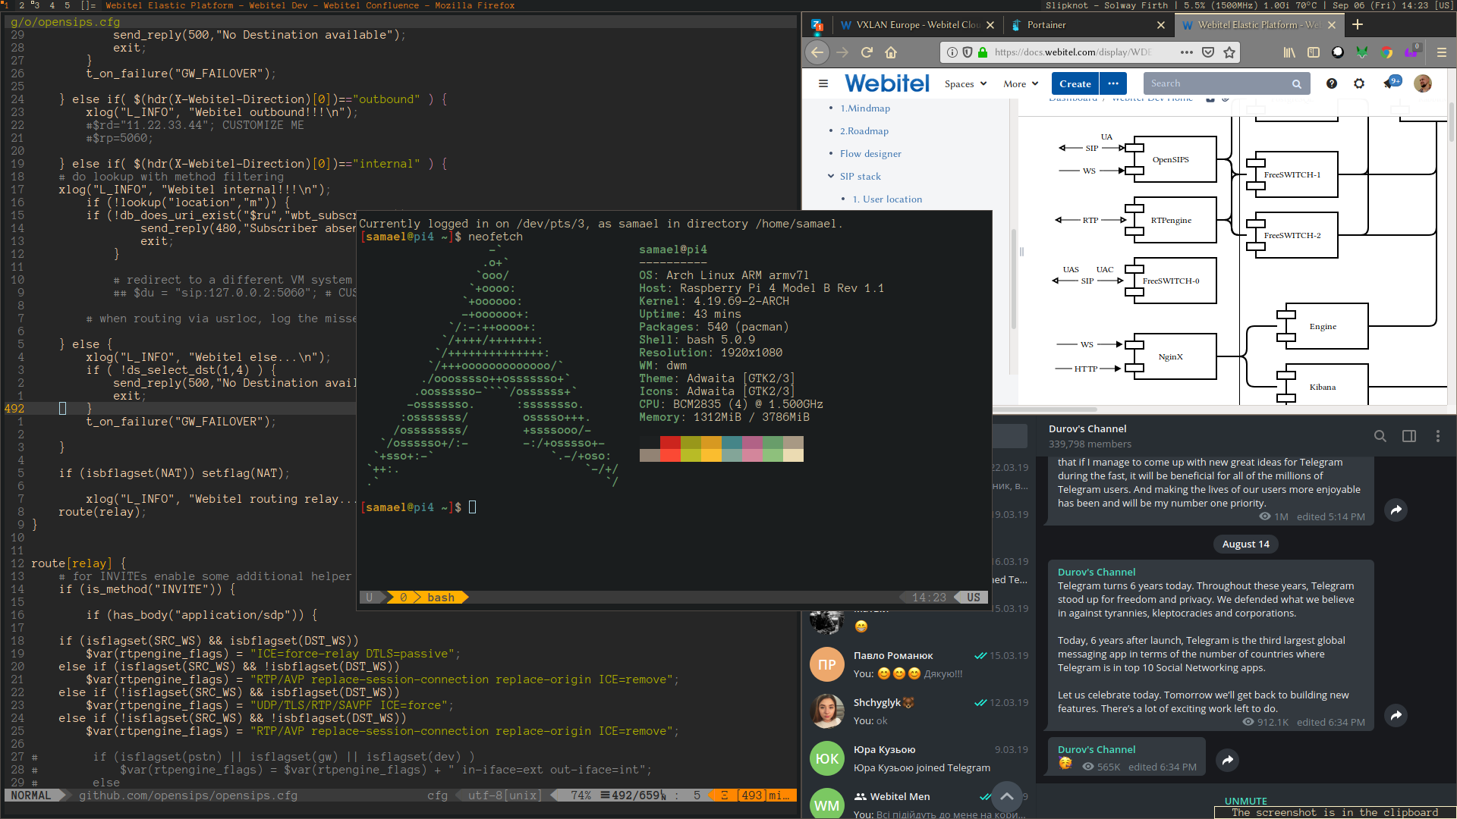Forward the 565K-views emoji message
1457x819 pixels.
coord(1228,760)
